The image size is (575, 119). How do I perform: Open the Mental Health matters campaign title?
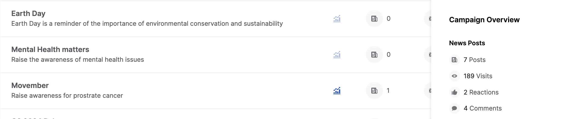click(50, 49)
